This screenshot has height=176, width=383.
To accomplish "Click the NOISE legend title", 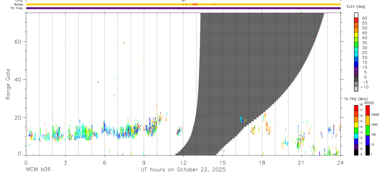I will (369, 103).
